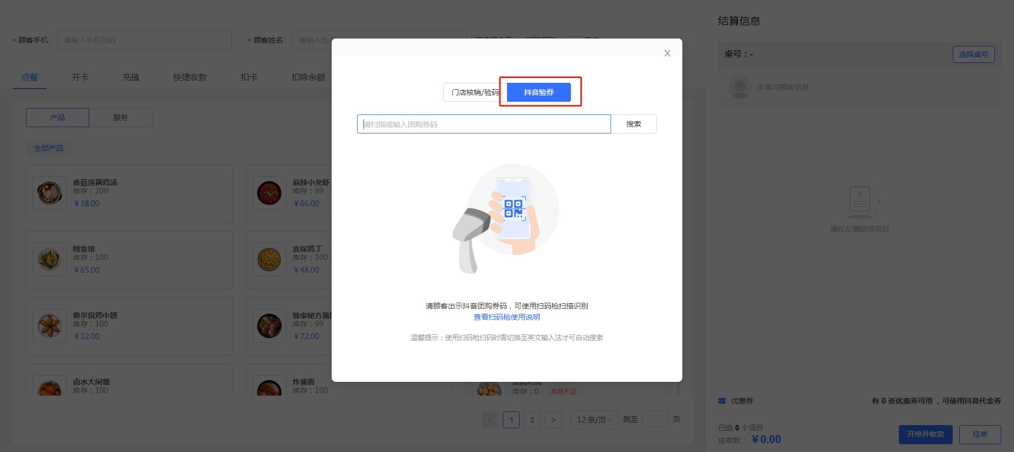The width and height of the screenshot is (1014, 452).
Task: Click the 顾客手机 input field
Action: (x=144, y=40)
